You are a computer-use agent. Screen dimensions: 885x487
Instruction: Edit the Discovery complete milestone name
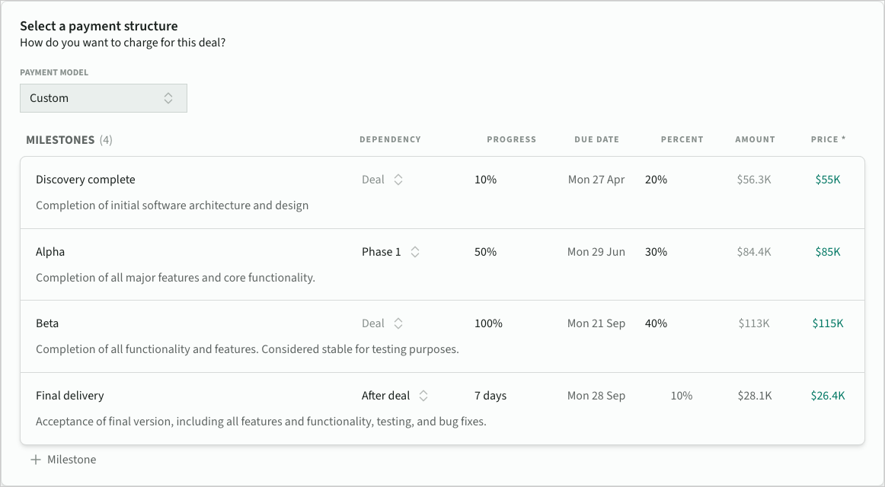pyautogui.click(x=85, y=180)
